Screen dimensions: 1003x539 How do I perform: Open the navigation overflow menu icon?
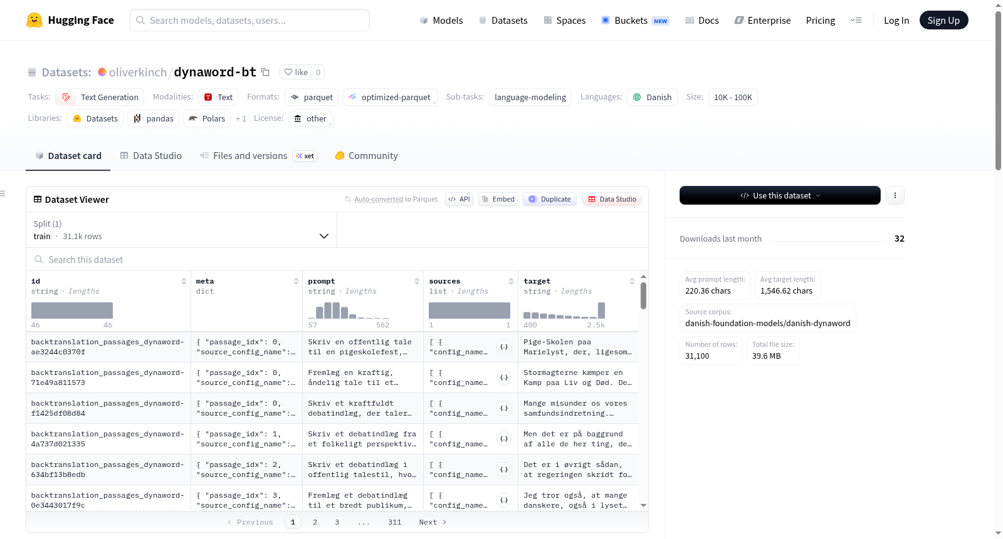(856, 20)
